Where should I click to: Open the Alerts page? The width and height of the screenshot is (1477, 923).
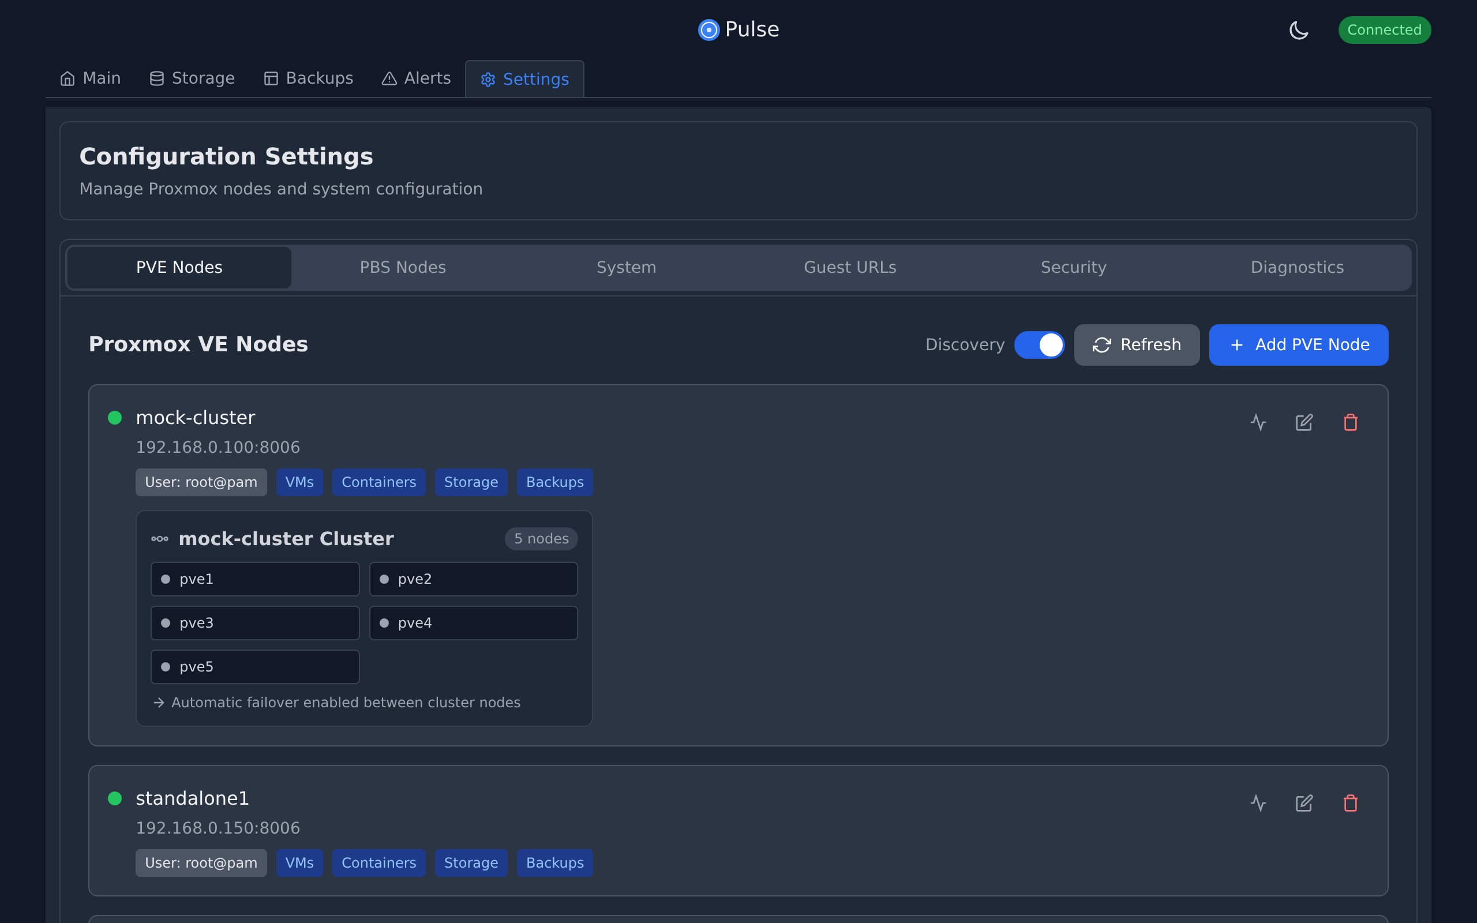click(416, 78)
